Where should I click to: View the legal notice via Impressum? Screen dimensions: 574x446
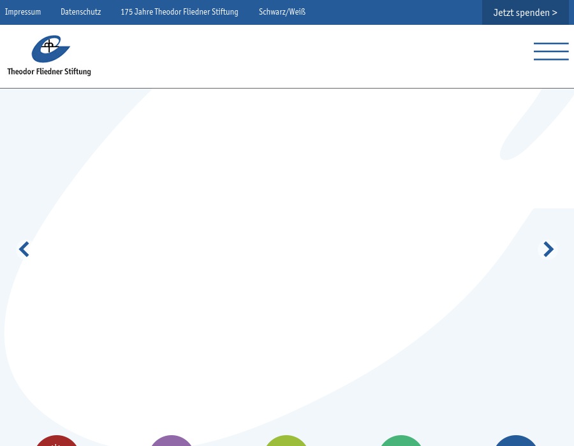coord(23,12)
